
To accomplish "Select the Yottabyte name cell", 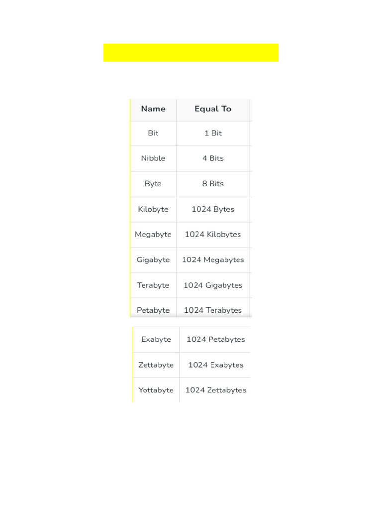I will click(x=156, y=390).
